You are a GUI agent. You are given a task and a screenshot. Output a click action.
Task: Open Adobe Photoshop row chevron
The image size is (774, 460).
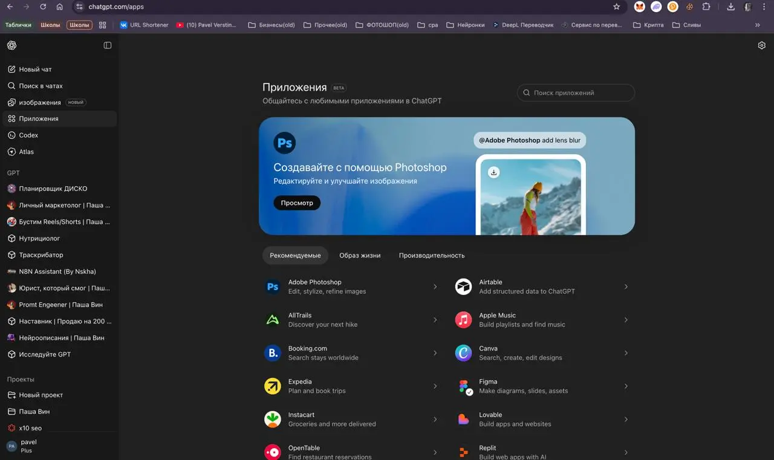click(x=435, y=287)
